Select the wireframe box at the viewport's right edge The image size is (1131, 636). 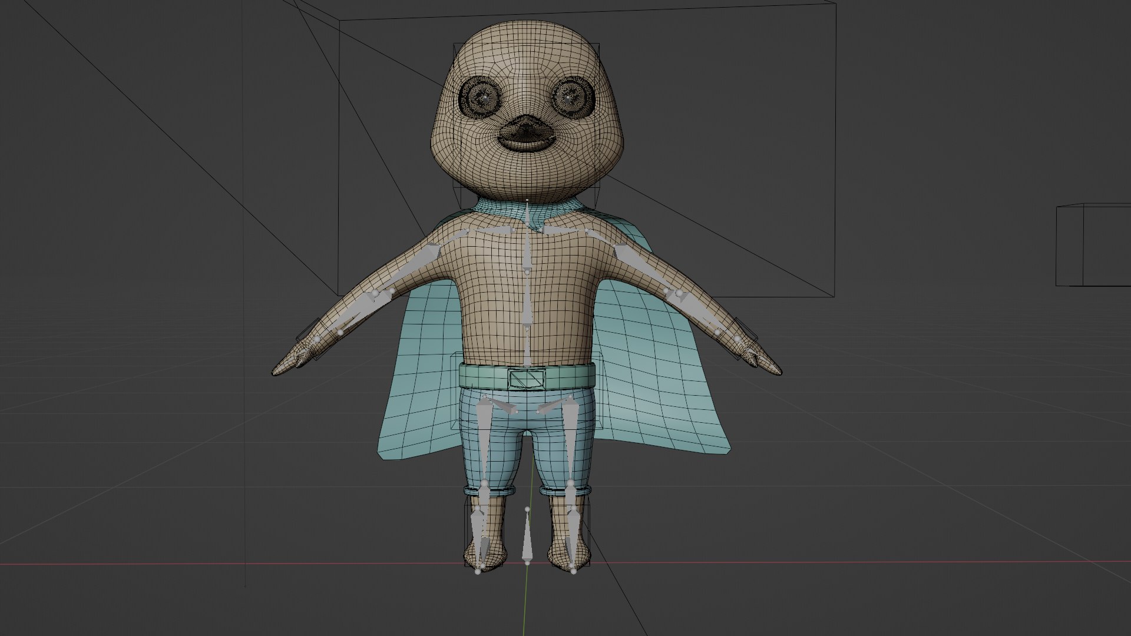click(x=1093, y=245)
